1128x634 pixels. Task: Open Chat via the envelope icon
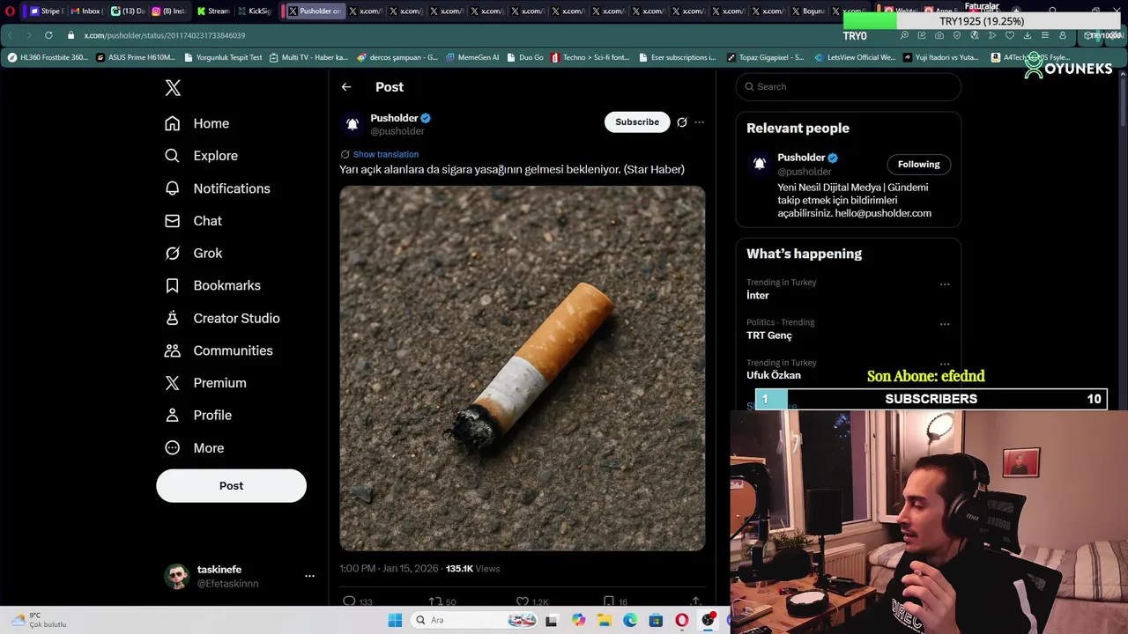point(193,221)
